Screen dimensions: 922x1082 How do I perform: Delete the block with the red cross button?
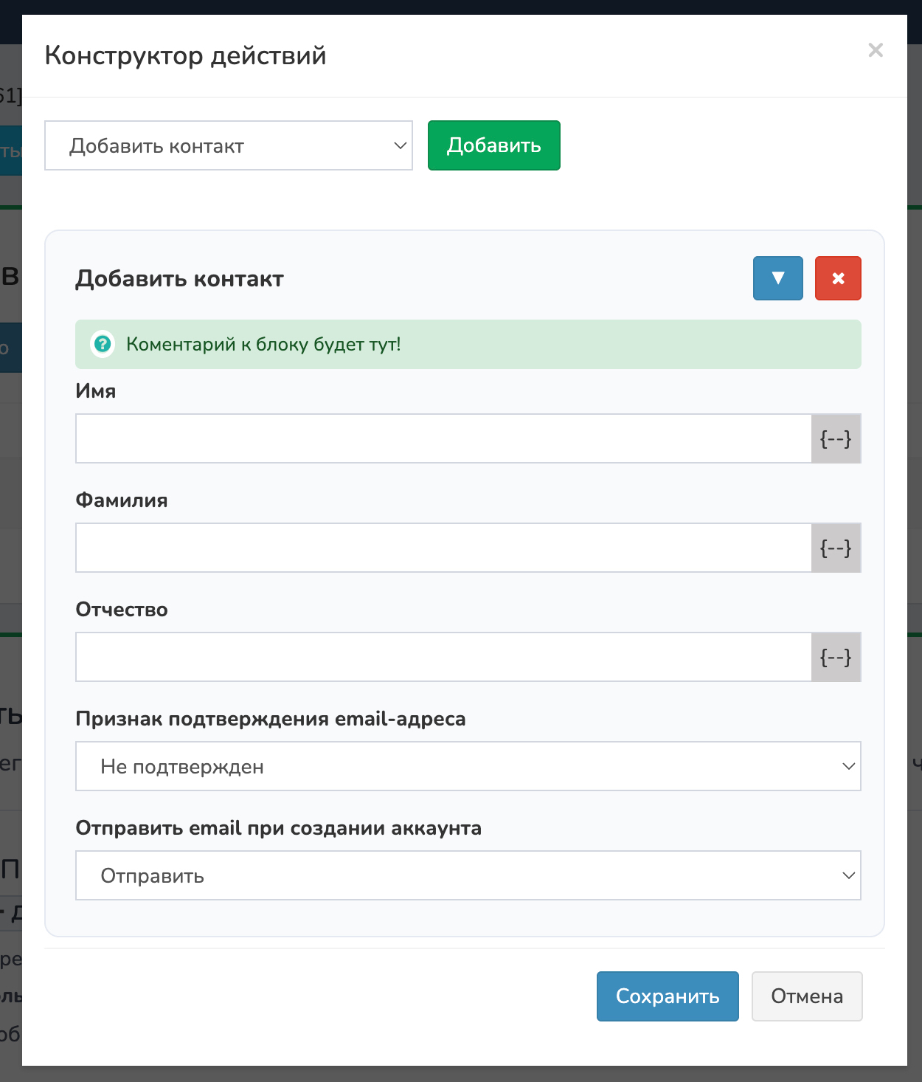(x=838, y=278)
